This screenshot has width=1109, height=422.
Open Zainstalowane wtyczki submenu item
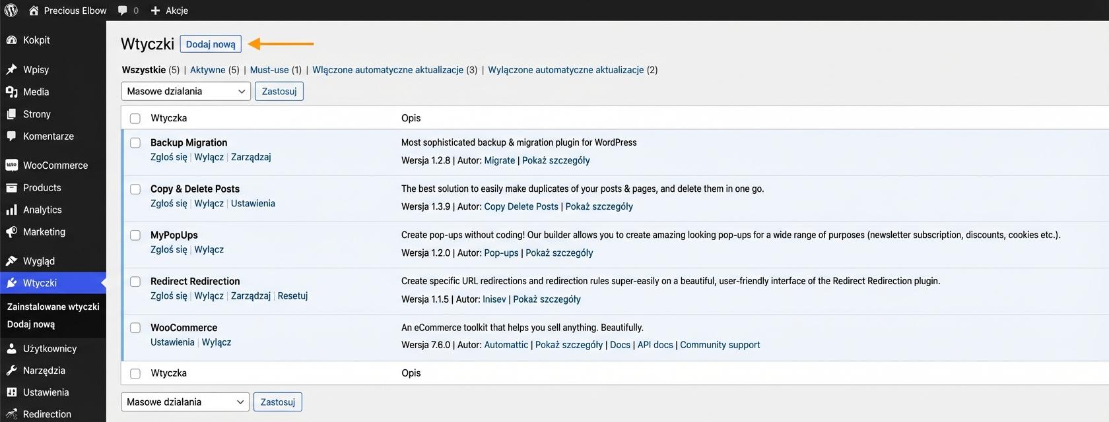(x=53, y=307)
